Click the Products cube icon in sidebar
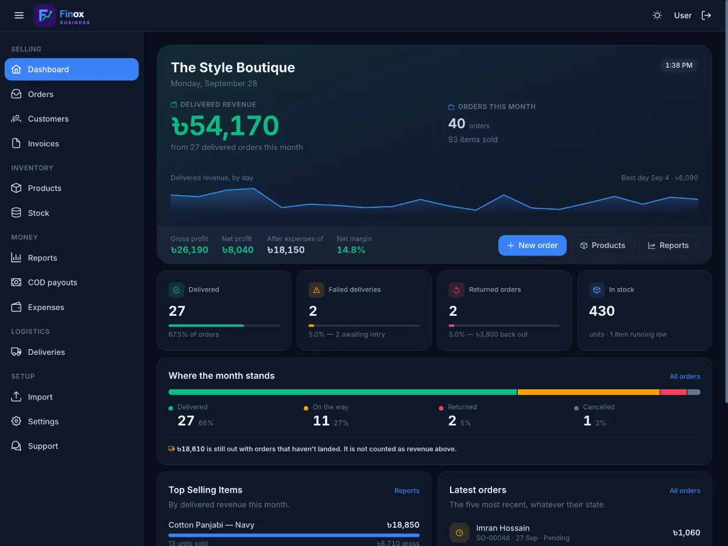Screen dimensions: 728x546 click(x=17, y=188)
